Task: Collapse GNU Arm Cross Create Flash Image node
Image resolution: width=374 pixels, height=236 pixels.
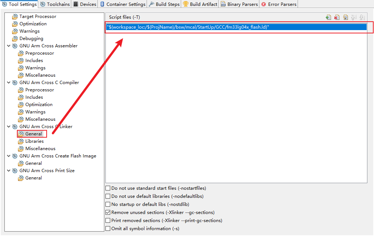Action: pos(8,156)
